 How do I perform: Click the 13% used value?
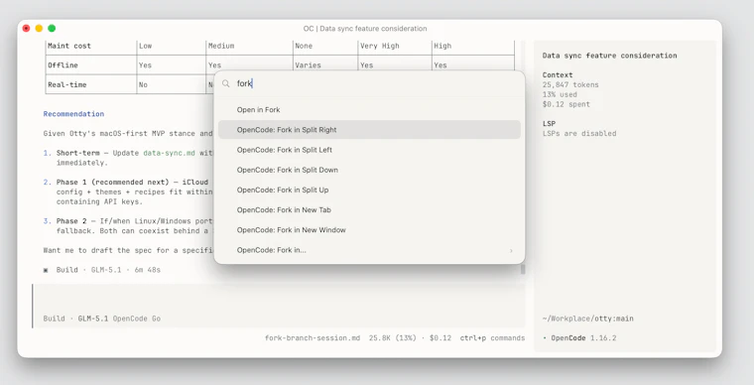point(560,94)
